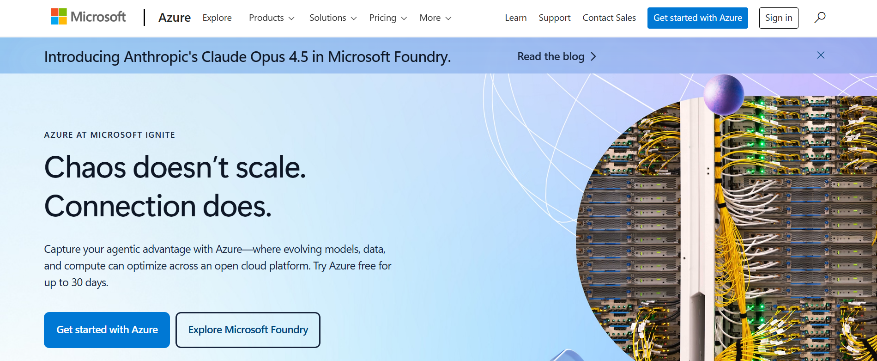Follow the Read the blog link
This screenshot has height=361, width=877.
[557, 56]
